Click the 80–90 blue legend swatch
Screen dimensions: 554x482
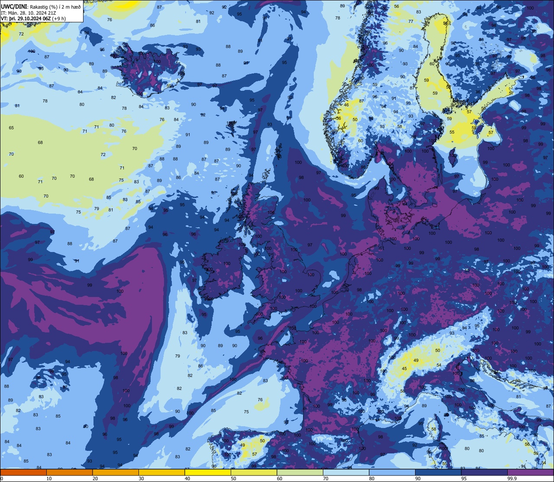point(392,472)
